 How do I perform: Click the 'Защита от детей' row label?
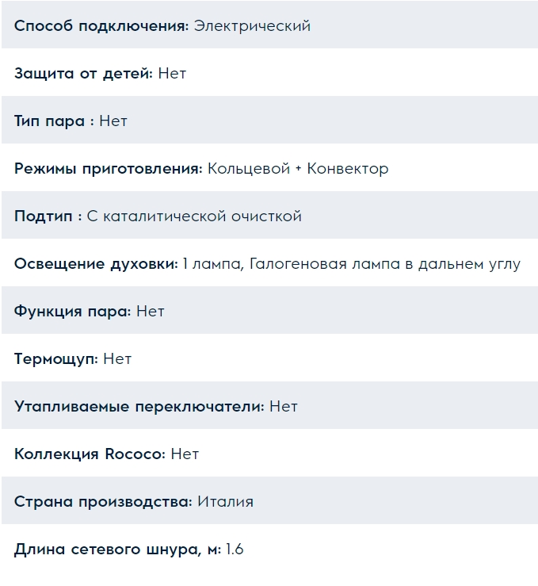coord(84,74)
